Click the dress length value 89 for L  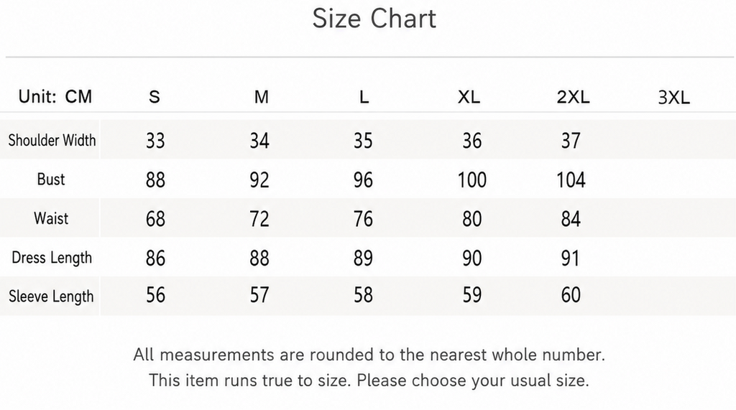coord(363,258)
